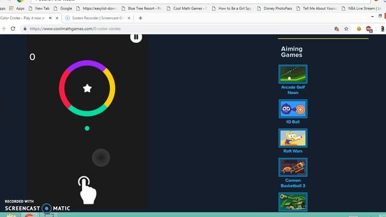Click the Aiming Games heading
Image resolution: width=386 pixels, height=217 pixels.
coord(292,52)
